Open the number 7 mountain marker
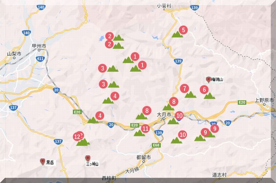The height and width of the screenshot is (183, 276). 185,88
